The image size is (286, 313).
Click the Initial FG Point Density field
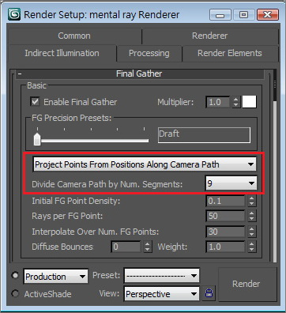coord(225,201)
